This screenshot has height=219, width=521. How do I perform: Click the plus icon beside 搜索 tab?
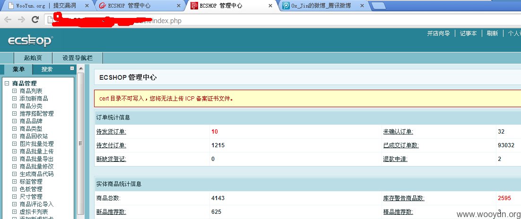tap(72, 68)
